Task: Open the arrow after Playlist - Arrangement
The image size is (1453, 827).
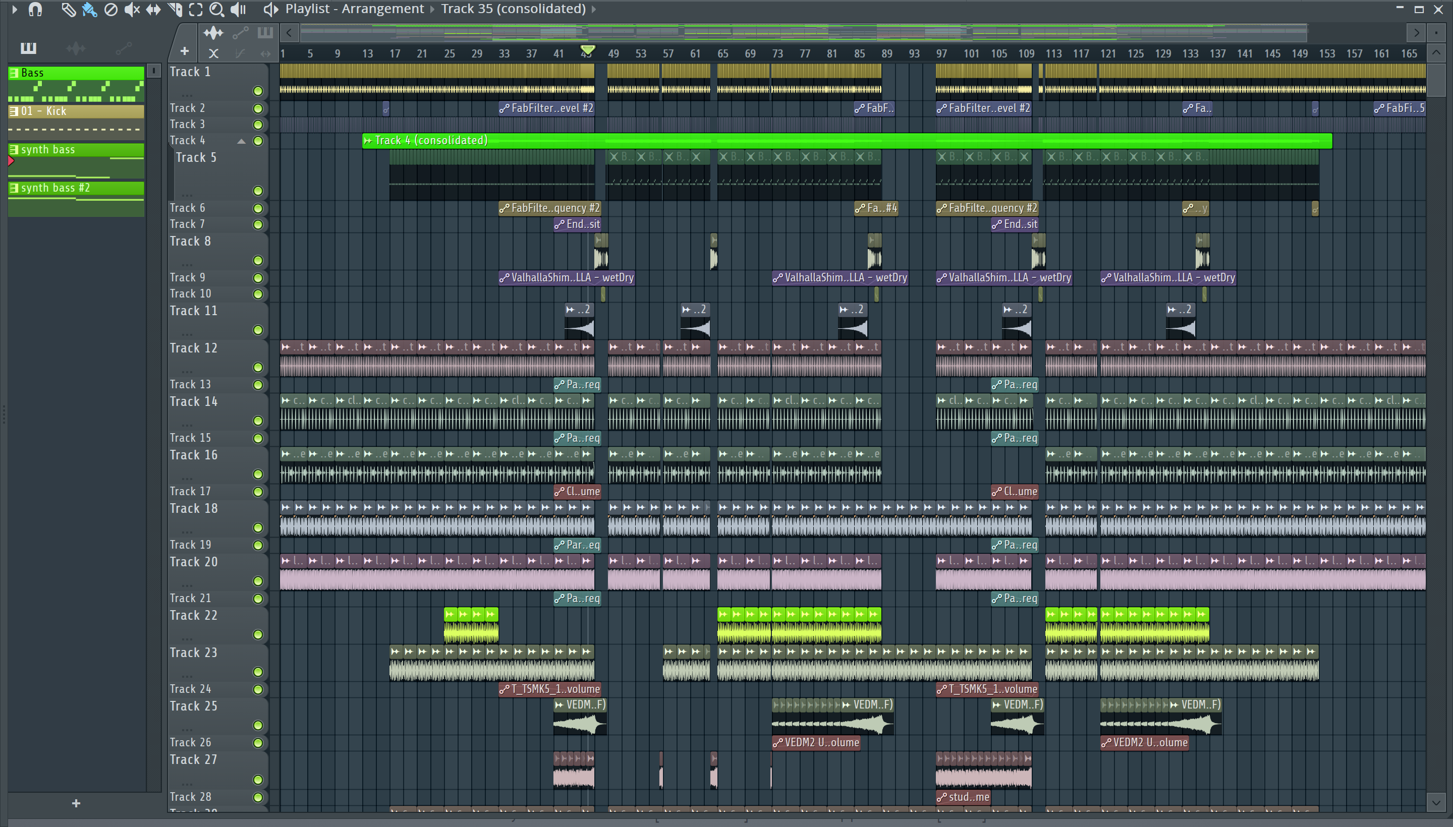Action: click(x=432, y=9)
